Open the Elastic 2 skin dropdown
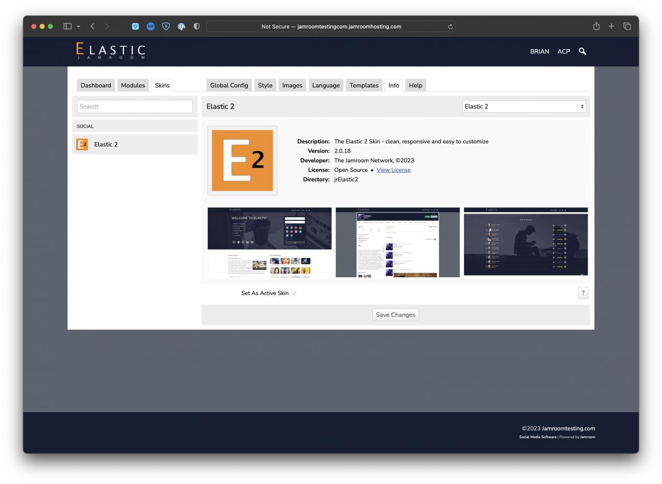This screenshot has width=662, height=484. coord(524,107)
